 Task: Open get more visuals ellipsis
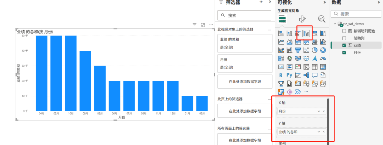pyautogui.click(x=306, y=92)
